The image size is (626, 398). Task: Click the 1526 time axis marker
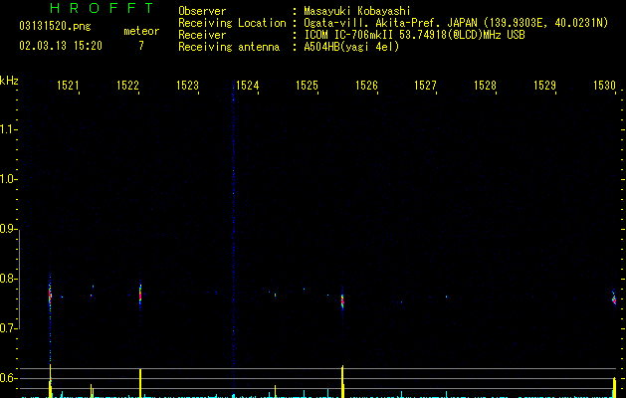pyautogui.click(x=366, y=86)
